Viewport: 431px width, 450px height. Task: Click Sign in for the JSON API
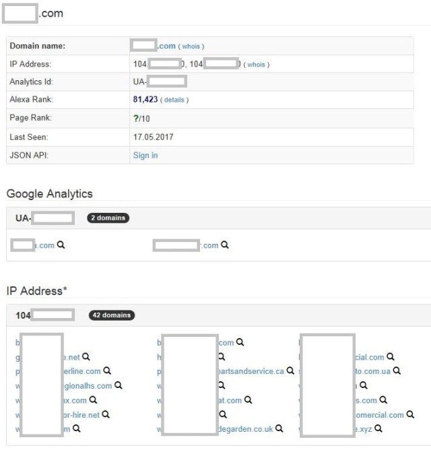145,155
